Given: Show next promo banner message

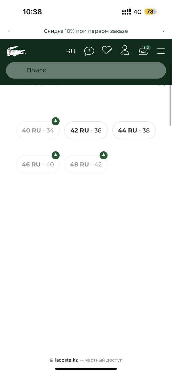Looking at the screenshot, I should click(163, 31).
